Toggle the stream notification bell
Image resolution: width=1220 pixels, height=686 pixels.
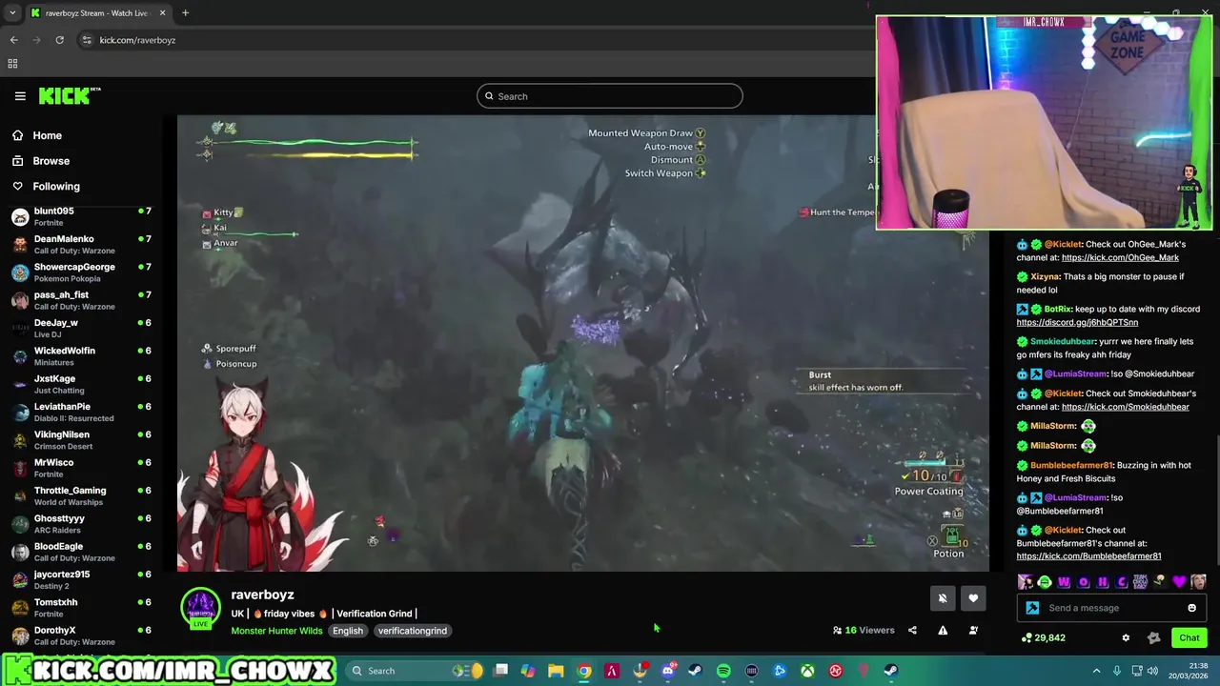pyautogui.click(x=943, y=598)
